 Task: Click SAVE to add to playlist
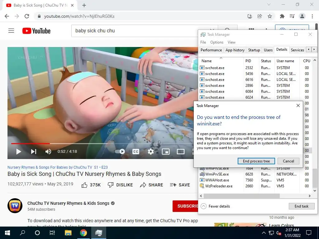(180, 185)
